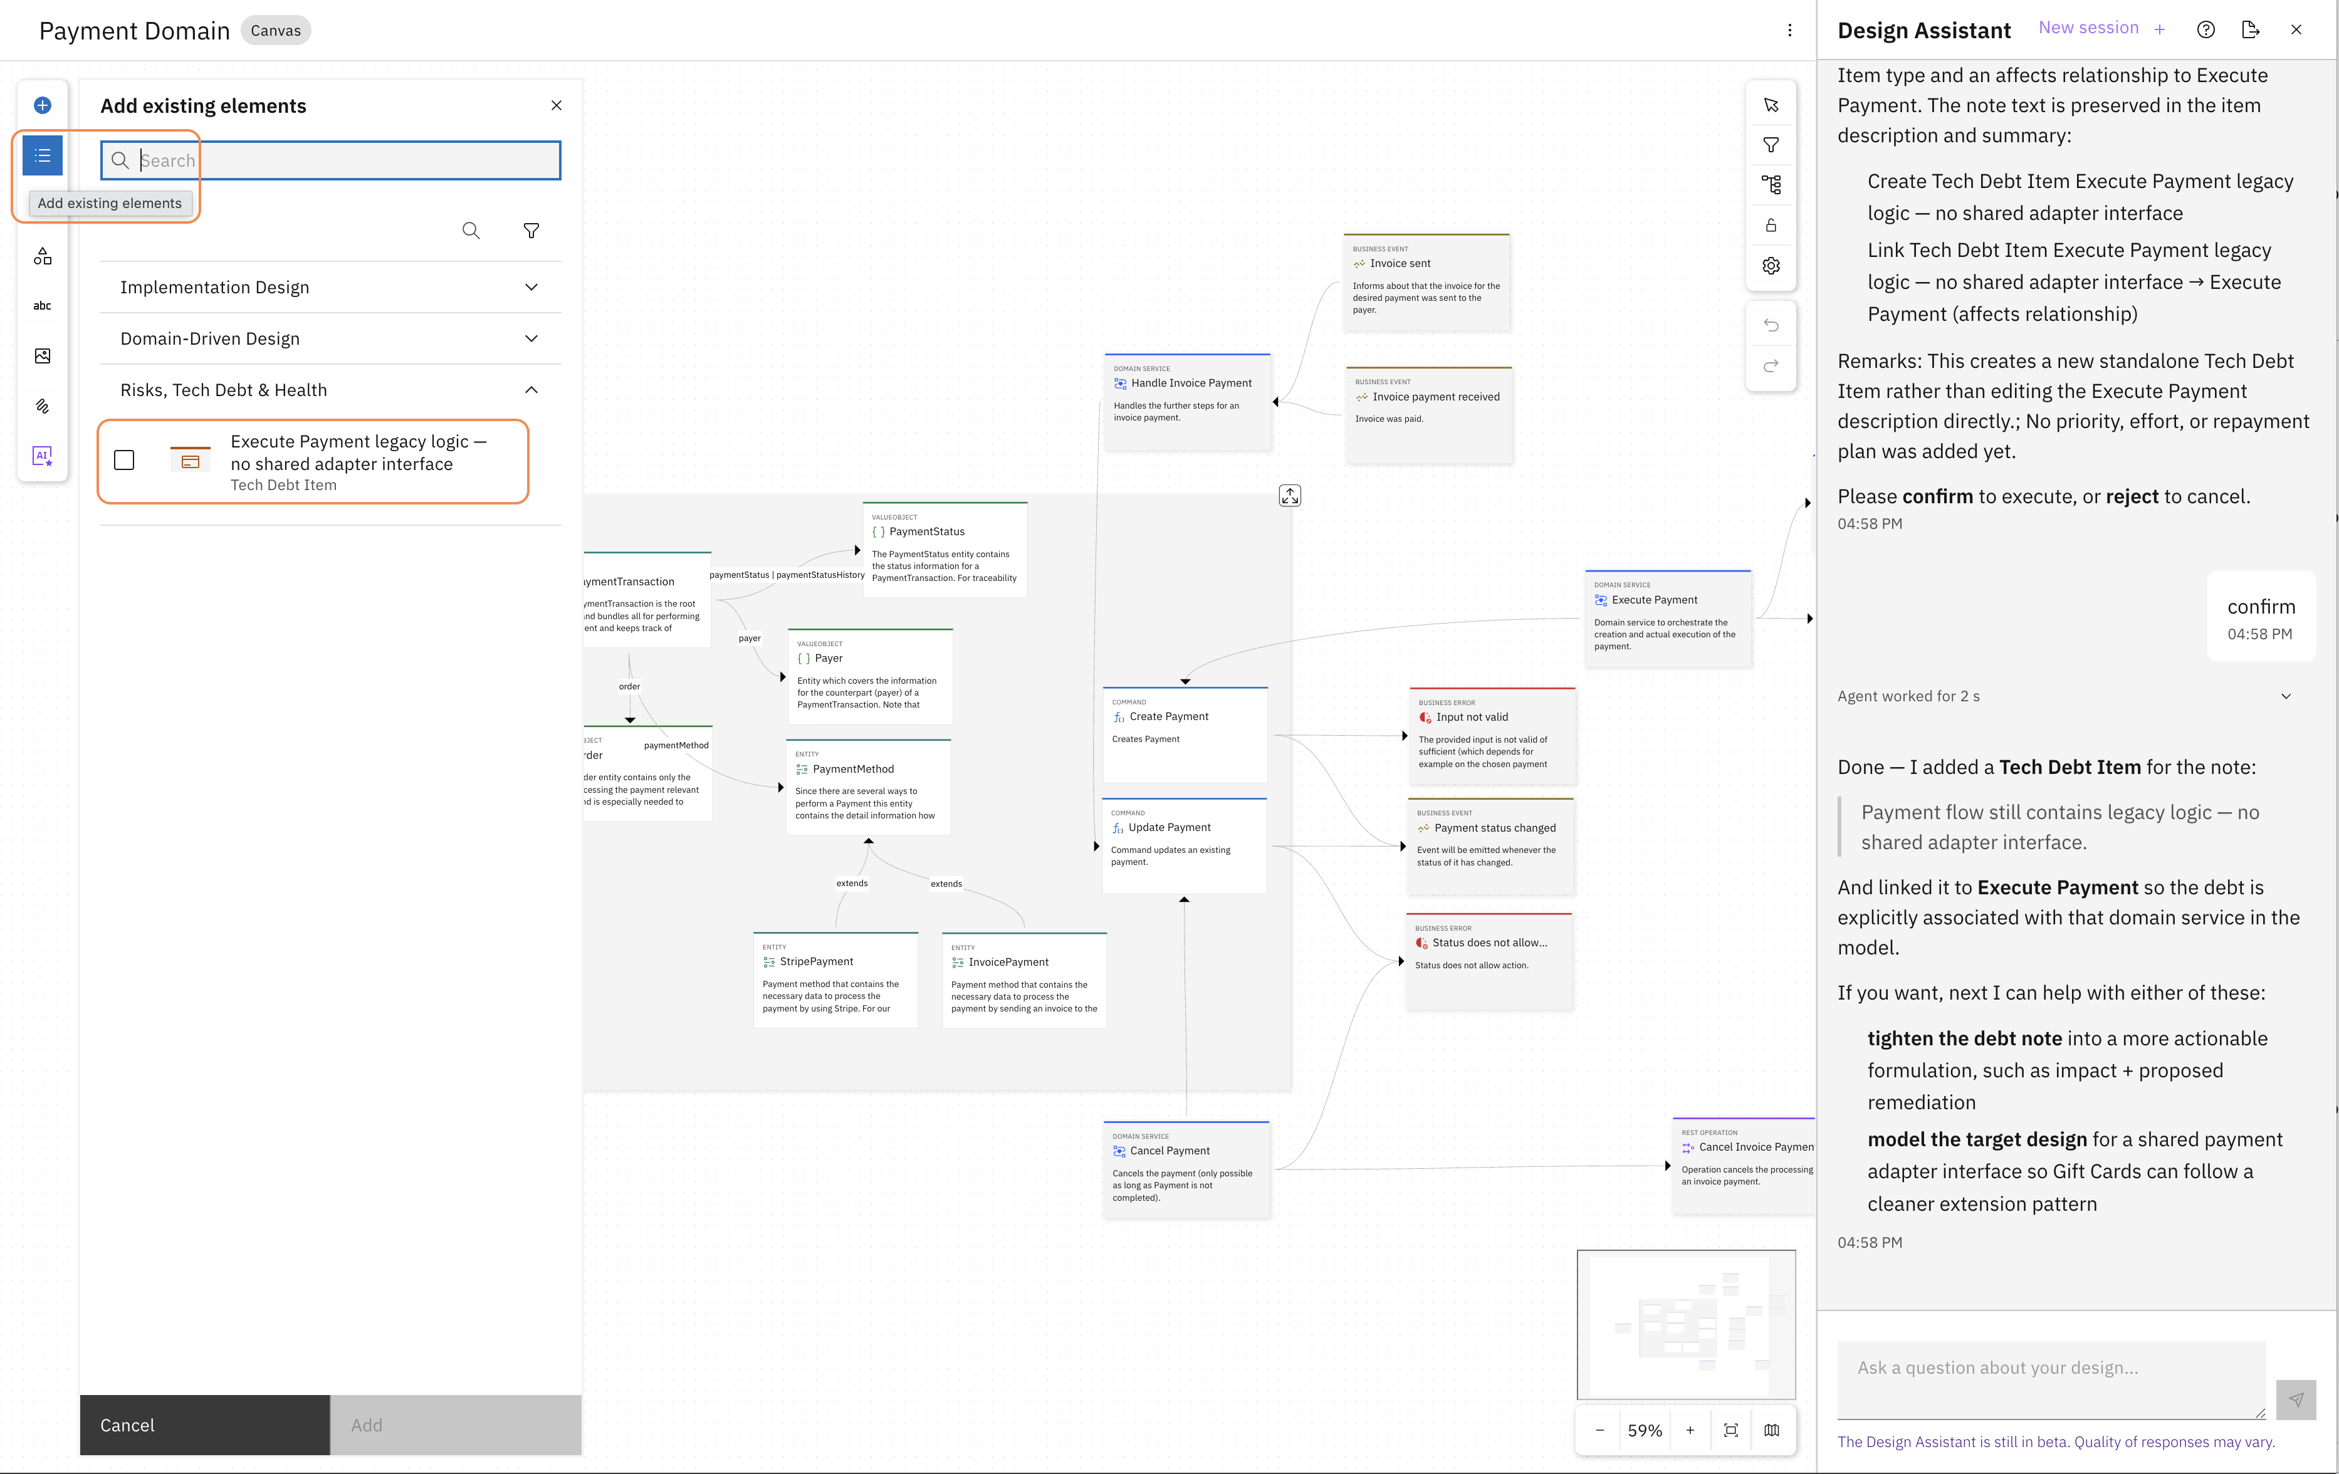Toggle the canvas lock icon
The image size is (2339, 1474).
click(1771, 225)
